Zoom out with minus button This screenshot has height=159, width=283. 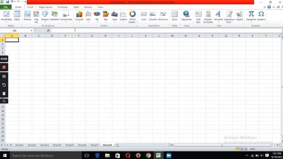258,149
